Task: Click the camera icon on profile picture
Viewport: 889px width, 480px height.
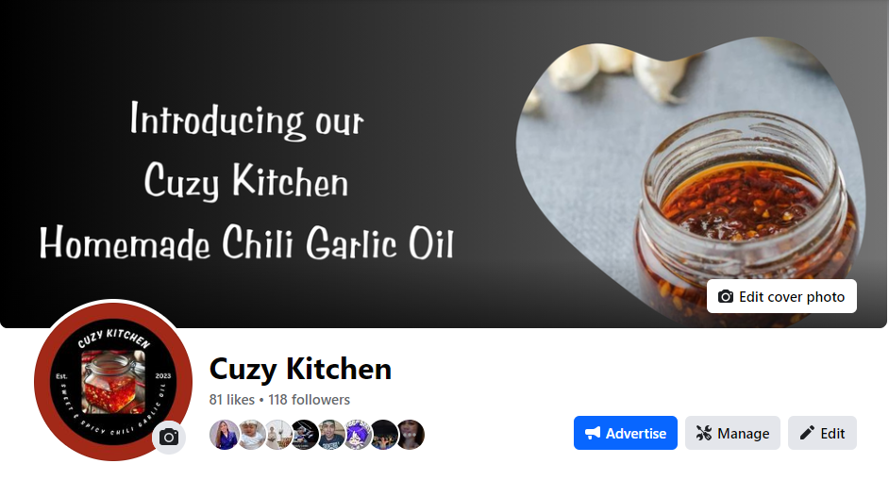Action: pyautogui.click(x=169, y=437)
